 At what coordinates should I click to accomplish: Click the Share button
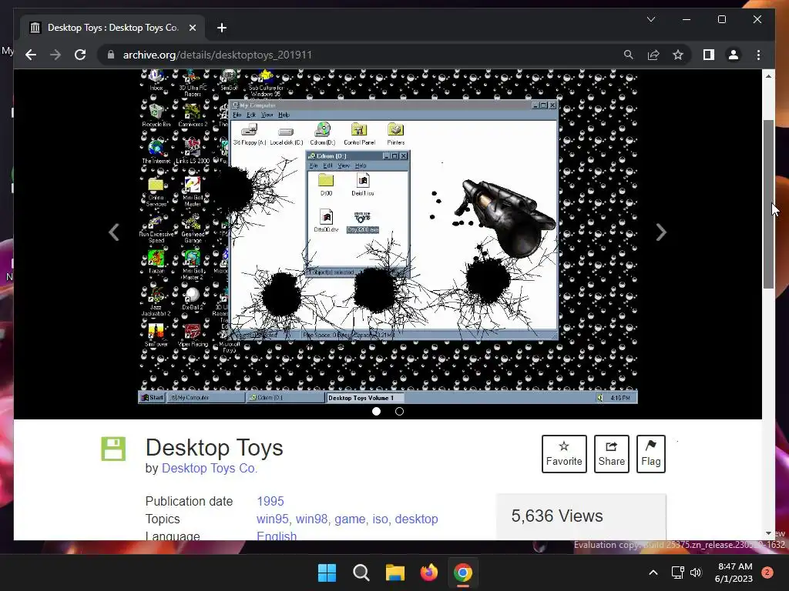pyautogui.click(x=611, y=454)
